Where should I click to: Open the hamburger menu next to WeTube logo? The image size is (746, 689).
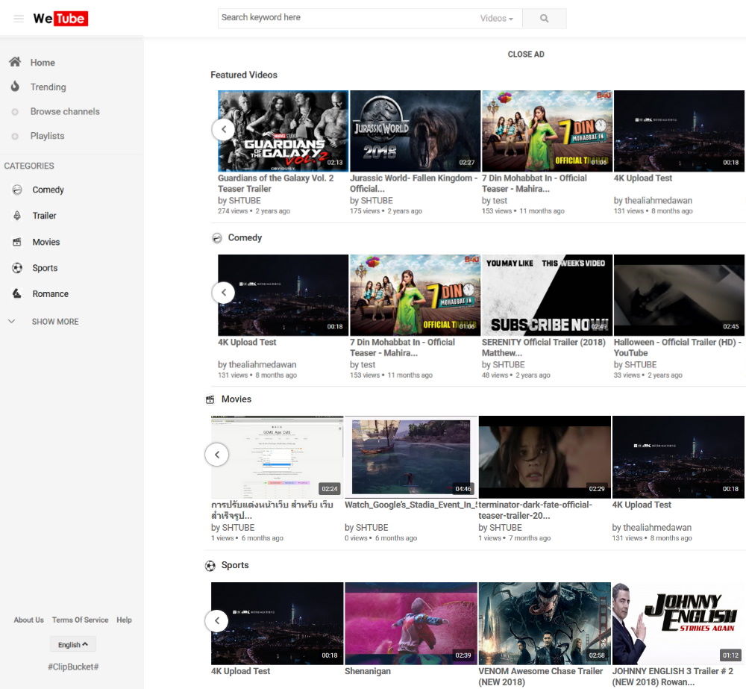tap(19, 19)
